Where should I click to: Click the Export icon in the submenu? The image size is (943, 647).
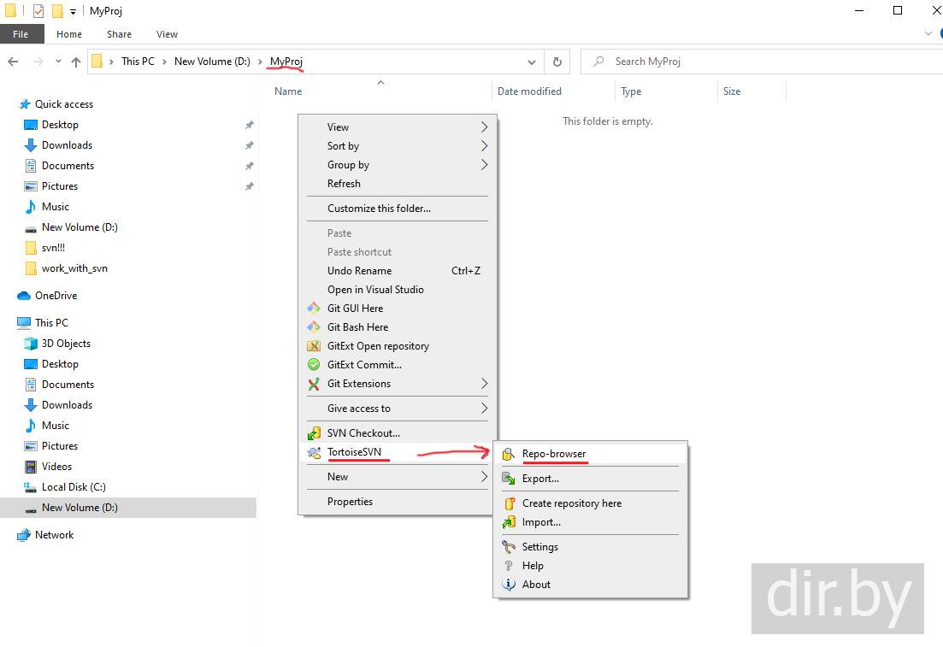click(x=509, y=479)
